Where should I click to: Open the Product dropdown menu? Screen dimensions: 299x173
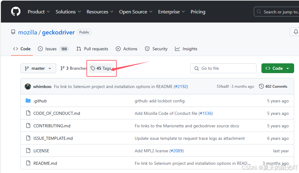pos(39,12)
